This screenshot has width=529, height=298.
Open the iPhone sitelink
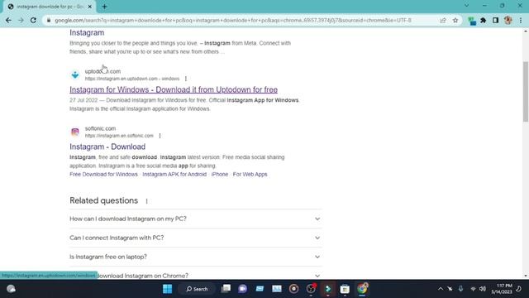220,175
